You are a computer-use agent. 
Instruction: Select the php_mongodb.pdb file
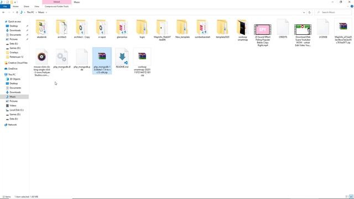pyautogui.click(x=82, y=60)
